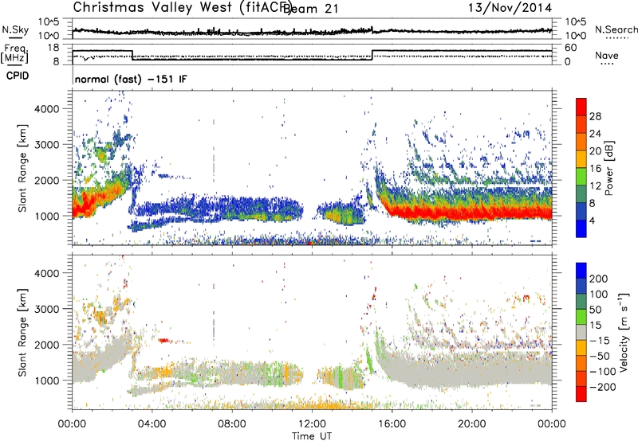Click the velocity colorbar red segment near -200

(581, 394)
